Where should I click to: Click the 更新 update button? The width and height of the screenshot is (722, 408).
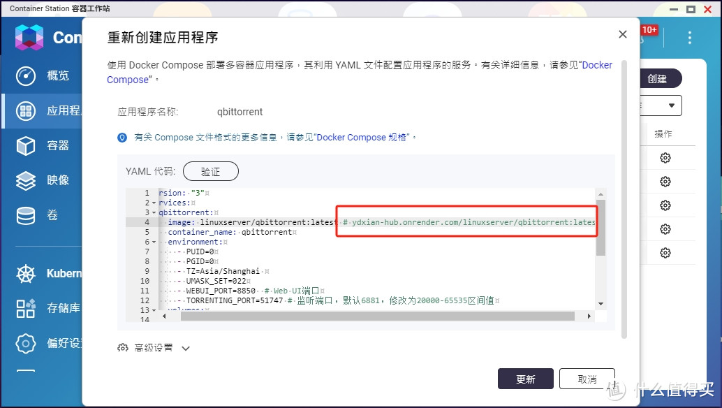point(525,379)
